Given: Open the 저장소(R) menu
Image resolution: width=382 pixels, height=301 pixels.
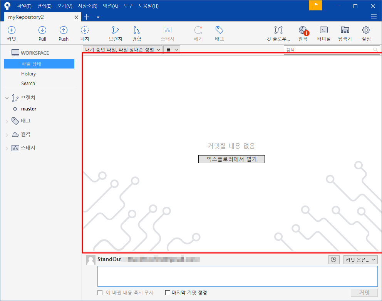Looking at the screenshot, I should (x=87, y=6).
